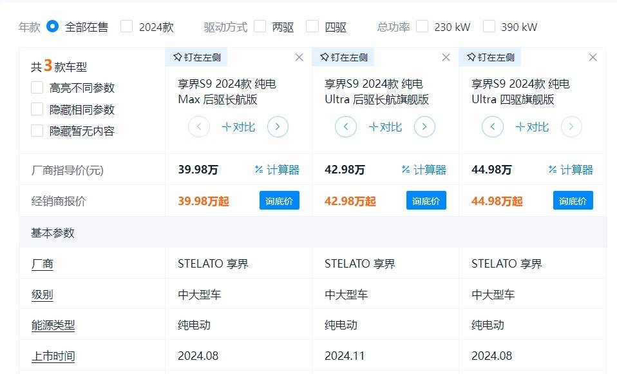617x374 pixels.
Task: Click the 享界S9 2024款 纯电 Ultra 四驱旗舰版 title
Action: pos(520,92)
